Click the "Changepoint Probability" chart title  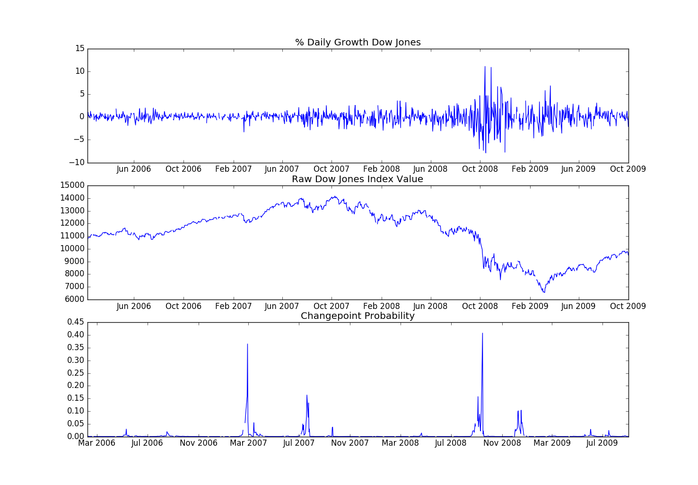358,316
